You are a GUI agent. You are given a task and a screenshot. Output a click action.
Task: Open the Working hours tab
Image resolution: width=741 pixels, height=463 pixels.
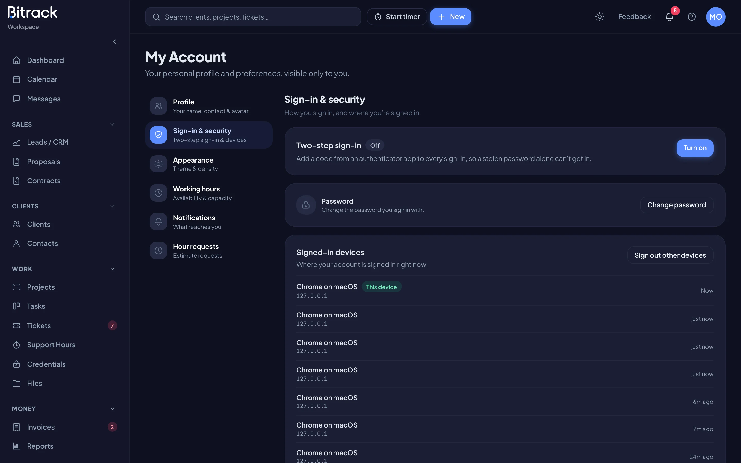(x=209, y=193)
